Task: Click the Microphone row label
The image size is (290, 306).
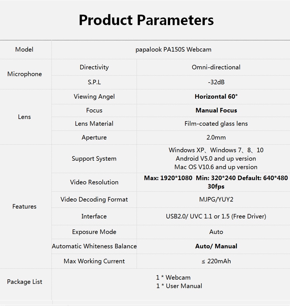Action: click(25, 74)
